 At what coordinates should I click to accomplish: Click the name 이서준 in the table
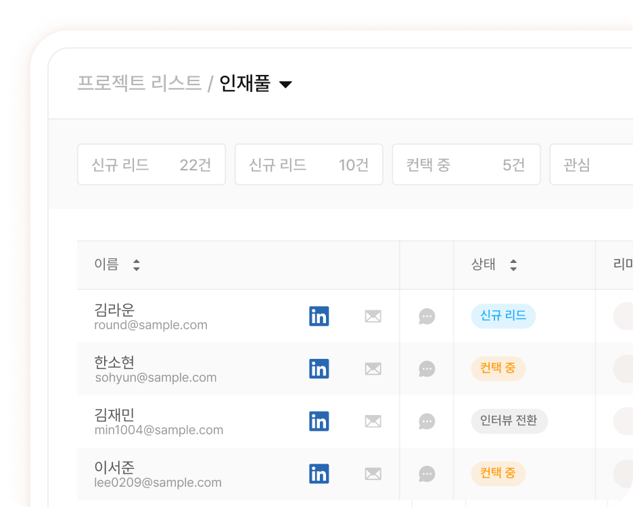[x=114, y=466]
